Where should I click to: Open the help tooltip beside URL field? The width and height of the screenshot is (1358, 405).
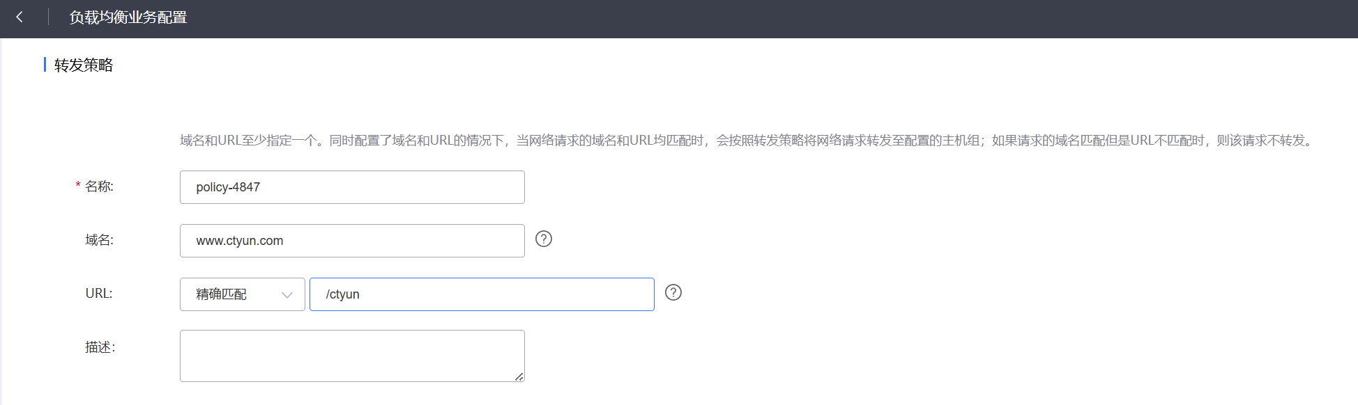pyautogui.click(x=673, y=292)
